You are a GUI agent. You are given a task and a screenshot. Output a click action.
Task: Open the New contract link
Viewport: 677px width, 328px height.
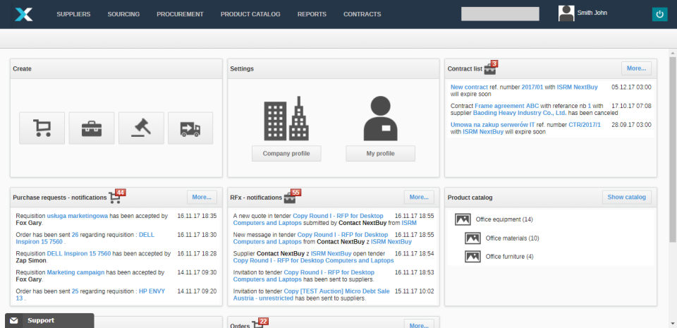point(470,87)
